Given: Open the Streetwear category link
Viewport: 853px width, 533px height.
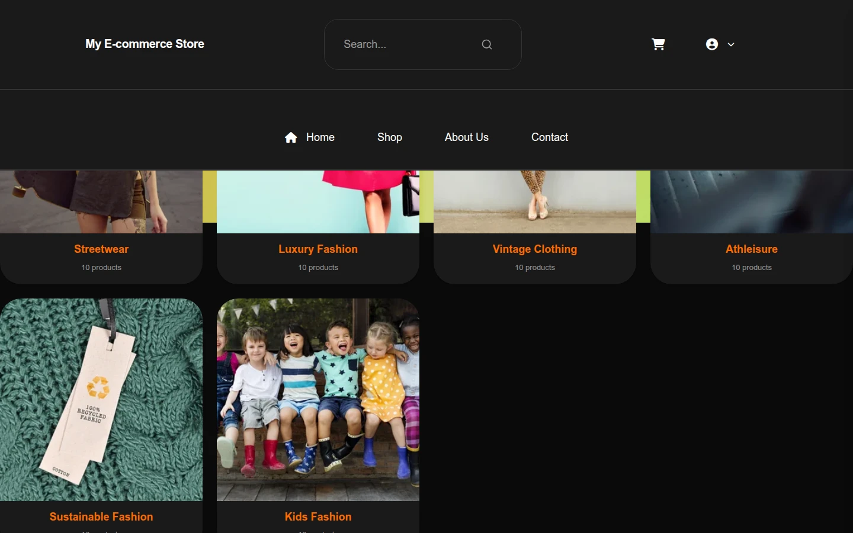Looking at the screenshot, I should click(x=101, y=249).
